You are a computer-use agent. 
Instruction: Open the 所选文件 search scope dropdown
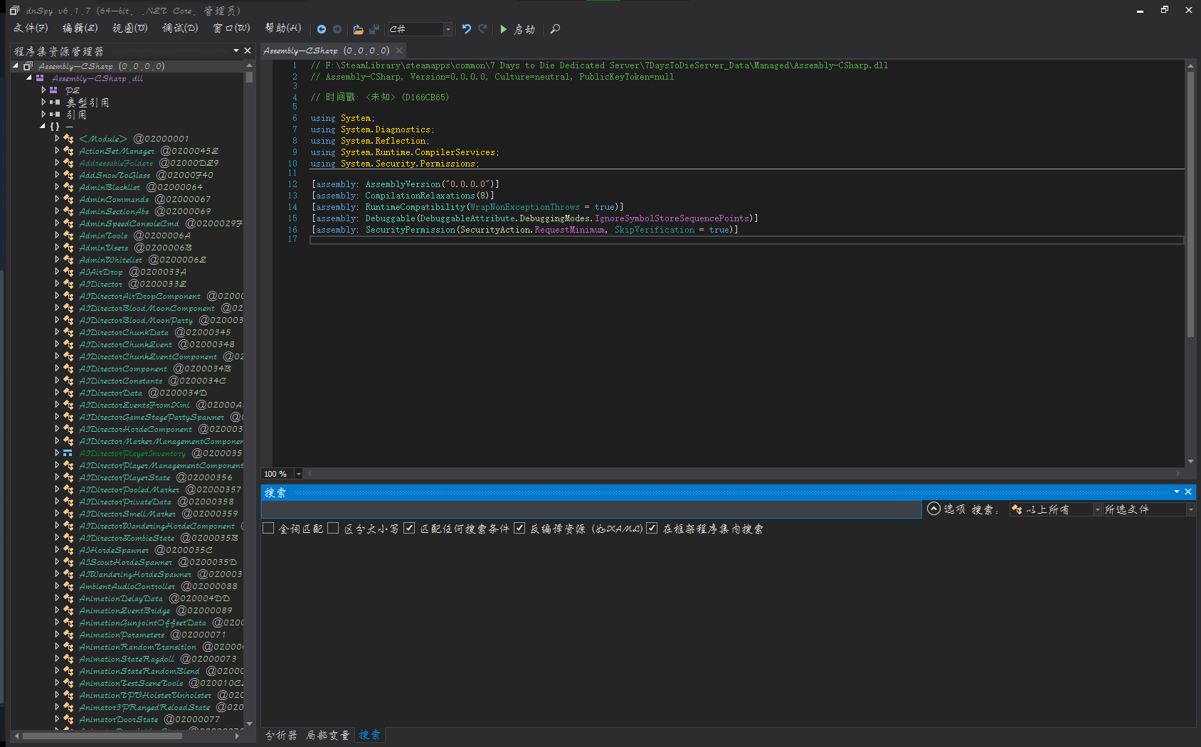[x=1190, y=509]
